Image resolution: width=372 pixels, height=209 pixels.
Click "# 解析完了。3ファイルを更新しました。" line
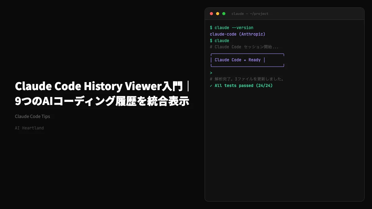247,79
